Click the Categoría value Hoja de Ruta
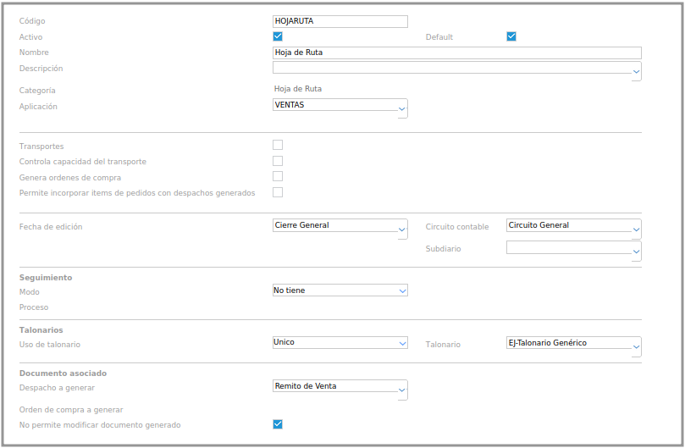 (x=297, y=89)
